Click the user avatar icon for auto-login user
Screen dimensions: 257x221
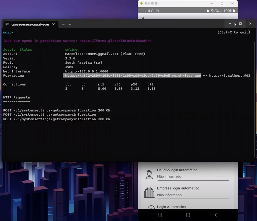click(x=149, y=174)
